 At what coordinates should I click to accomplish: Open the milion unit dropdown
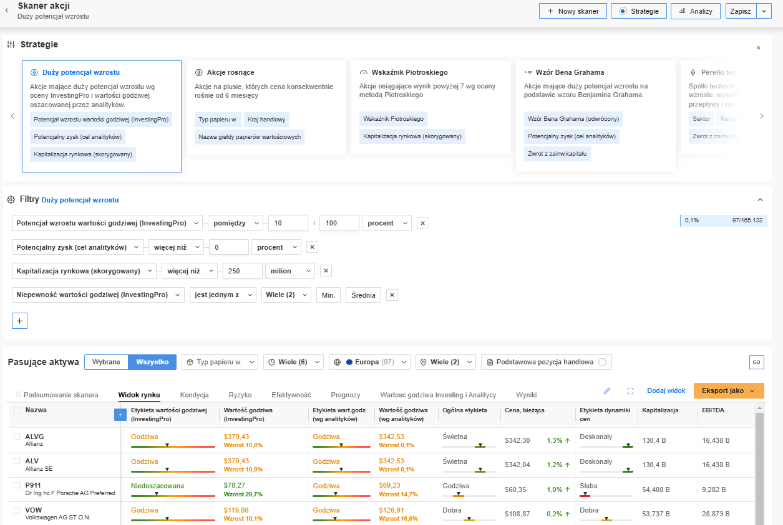tap(289, 271)
